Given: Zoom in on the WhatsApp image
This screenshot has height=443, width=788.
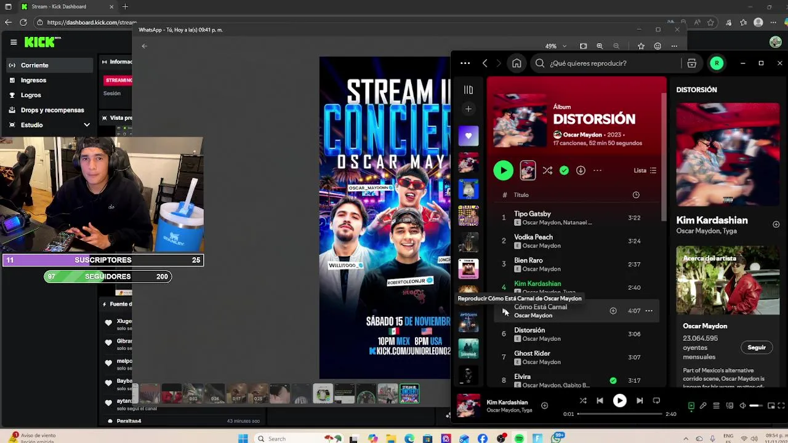Looking at the screenshot, I should [600, 46].
